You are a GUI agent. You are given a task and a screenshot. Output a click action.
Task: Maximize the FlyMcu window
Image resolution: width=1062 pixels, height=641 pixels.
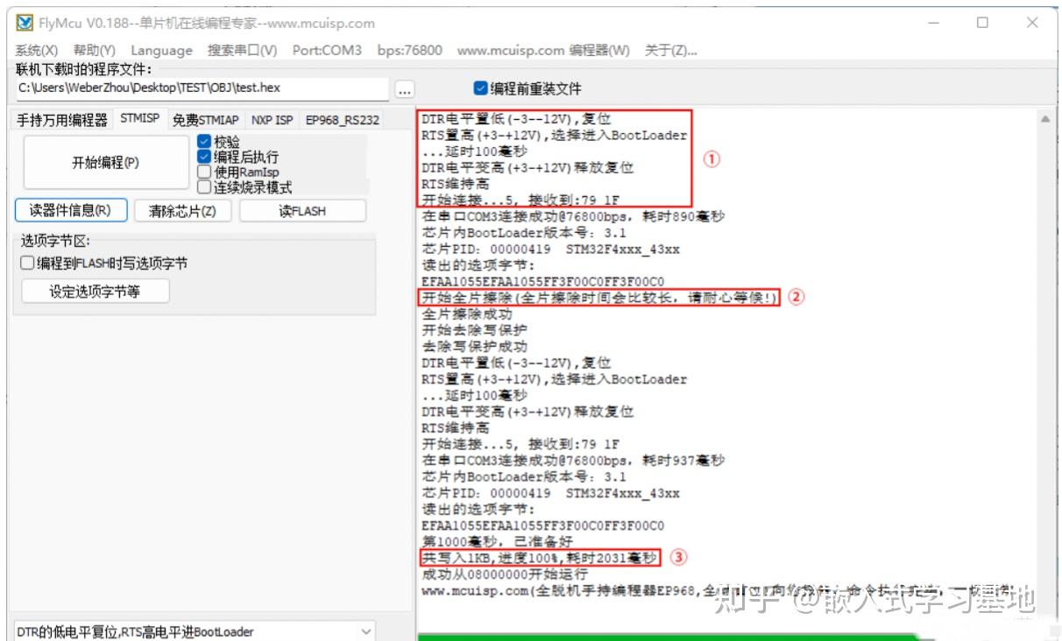point(983,23)
